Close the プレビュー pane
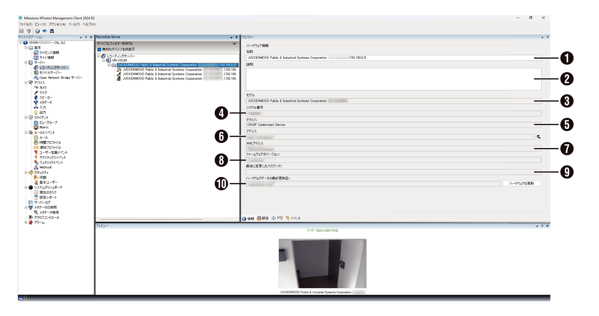The image size is (599, 316). click(x=547, y=226)
